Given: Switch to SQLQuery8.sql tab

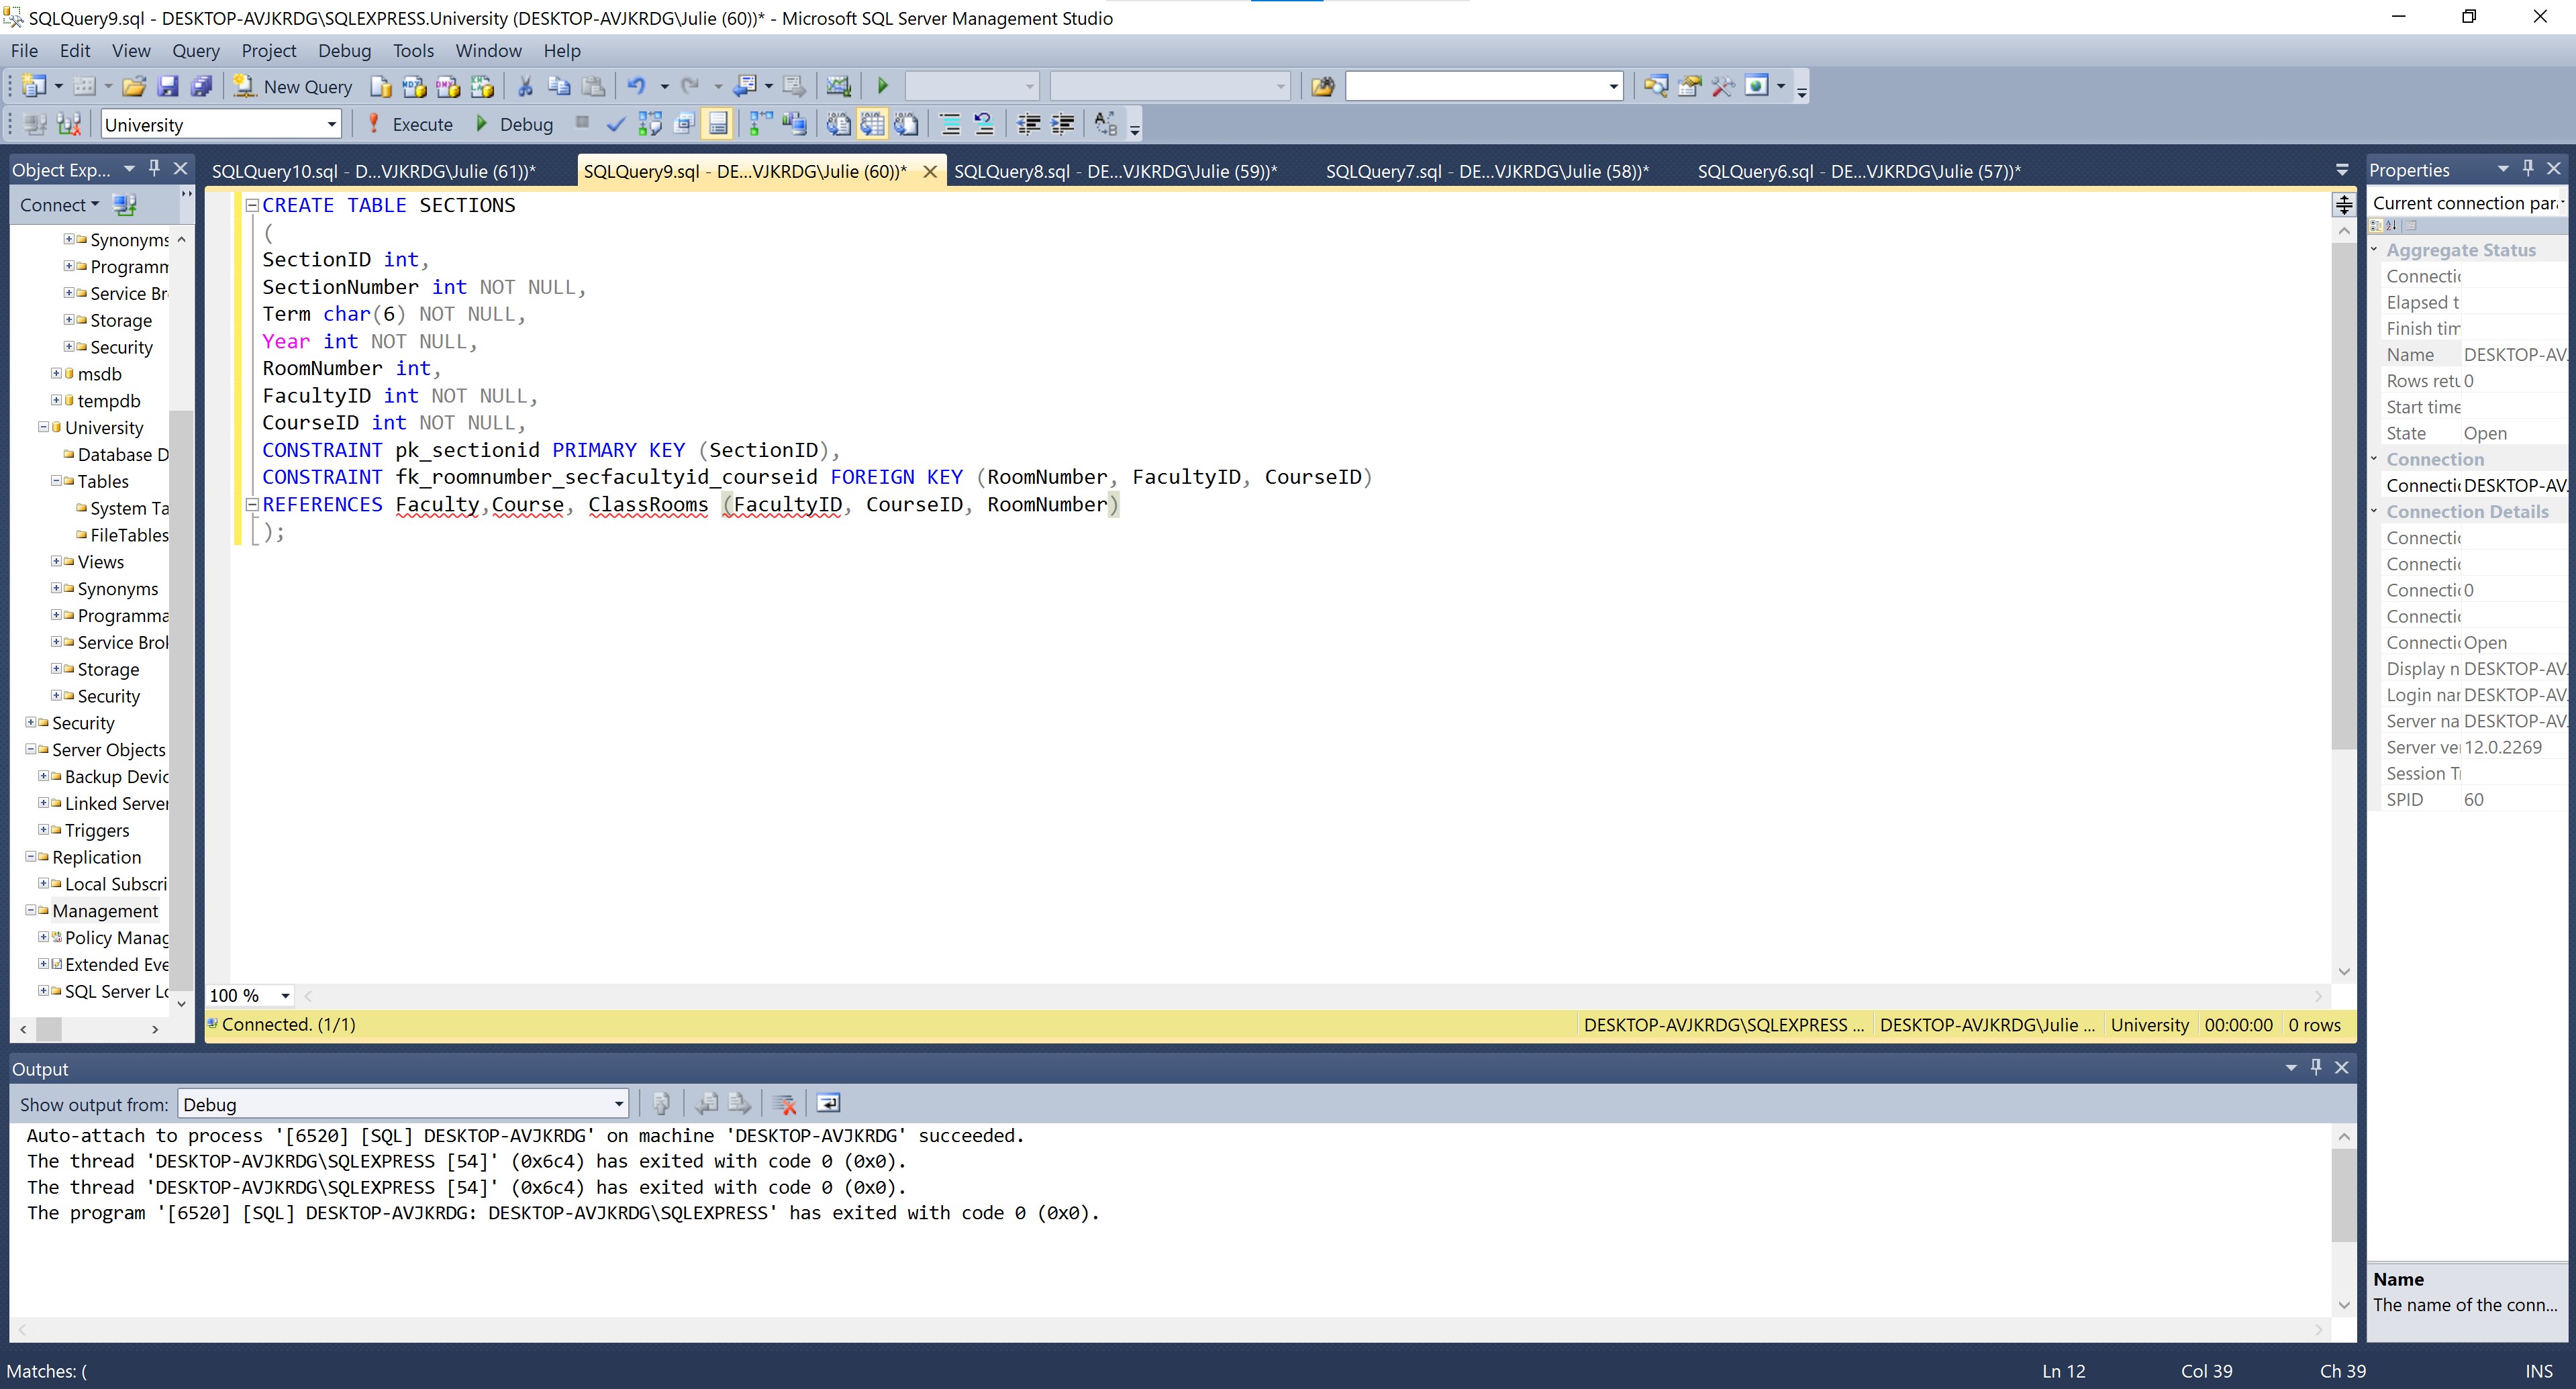Looking at the screenshot, I should click(x=1115, y=171).
